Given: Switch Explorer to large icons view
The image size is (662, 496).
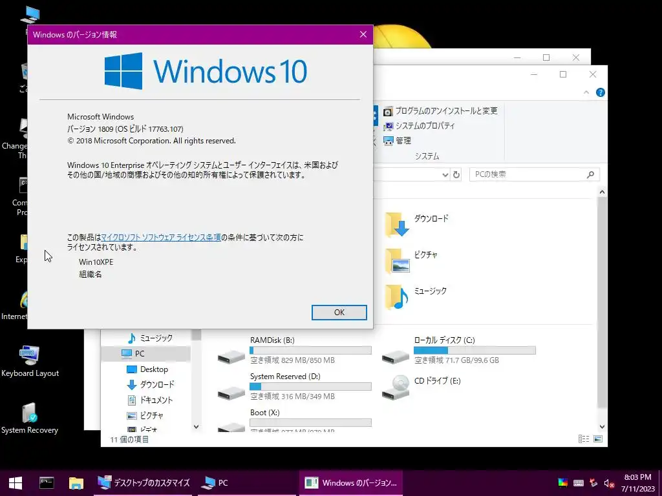Looking at the screenshot, I should point(598,439).
